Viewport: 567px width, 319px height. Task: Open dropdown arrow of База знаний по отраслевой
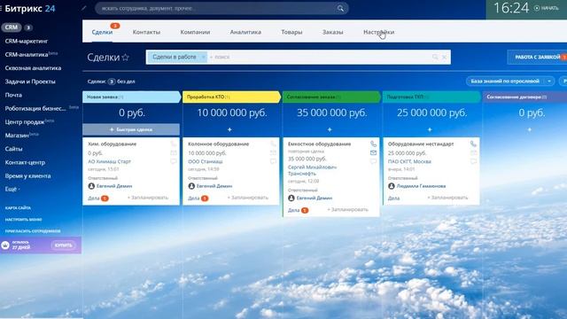point(549,81)
